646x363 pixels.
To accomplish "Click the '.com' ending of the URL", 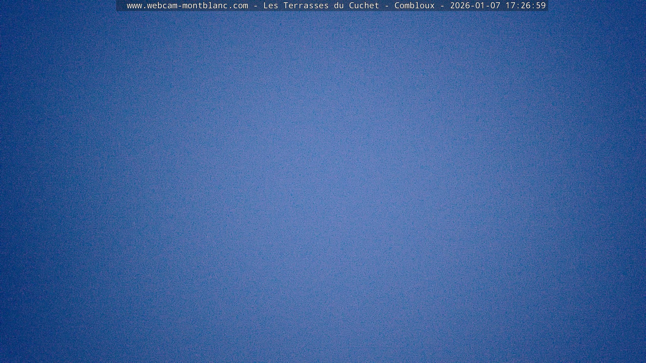I will click(x=238, y=6).
